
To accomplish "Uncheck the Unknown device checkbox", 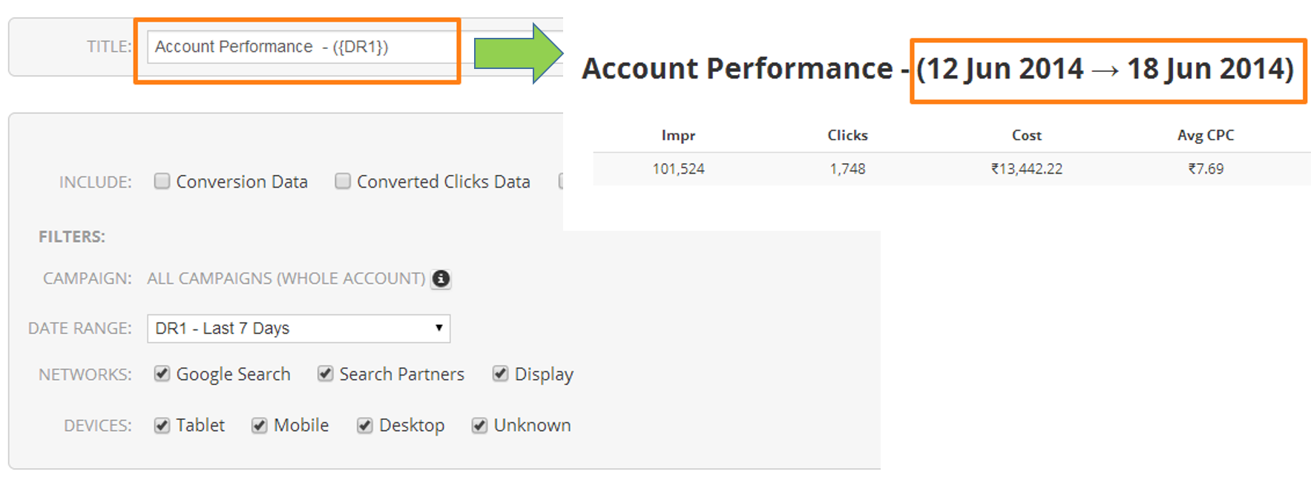I will (x=479, y=425).
